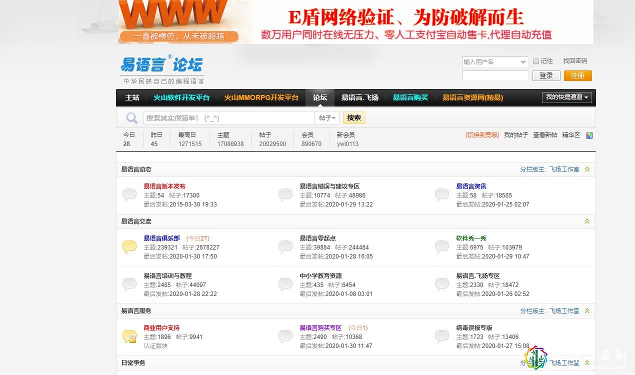Click the 病毒误报专版 bubble icon

point(442,336)
